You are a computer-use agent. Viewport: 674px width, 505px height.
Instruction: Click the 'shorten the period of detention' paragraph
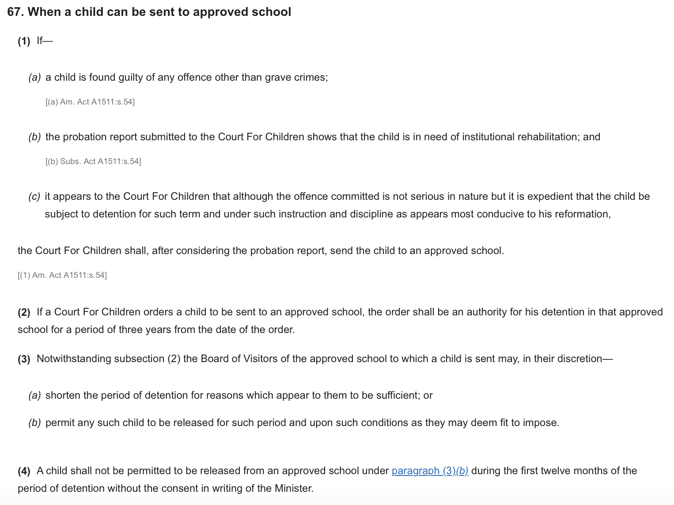click(230, 395)
